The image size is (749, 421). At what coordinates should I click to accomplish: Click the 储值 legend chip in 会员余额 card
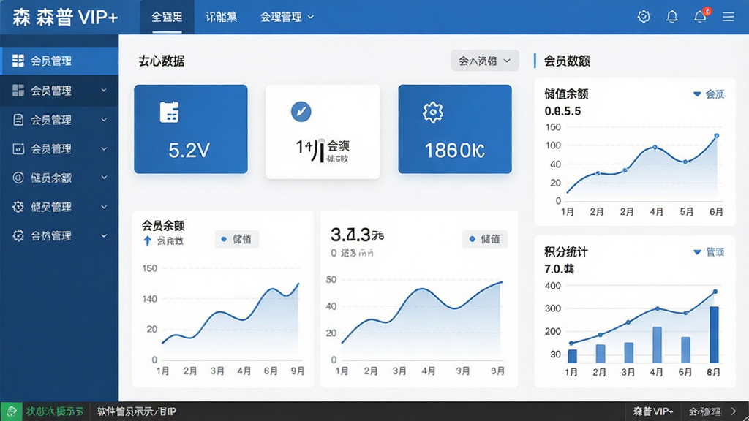(x=237, y=239)
